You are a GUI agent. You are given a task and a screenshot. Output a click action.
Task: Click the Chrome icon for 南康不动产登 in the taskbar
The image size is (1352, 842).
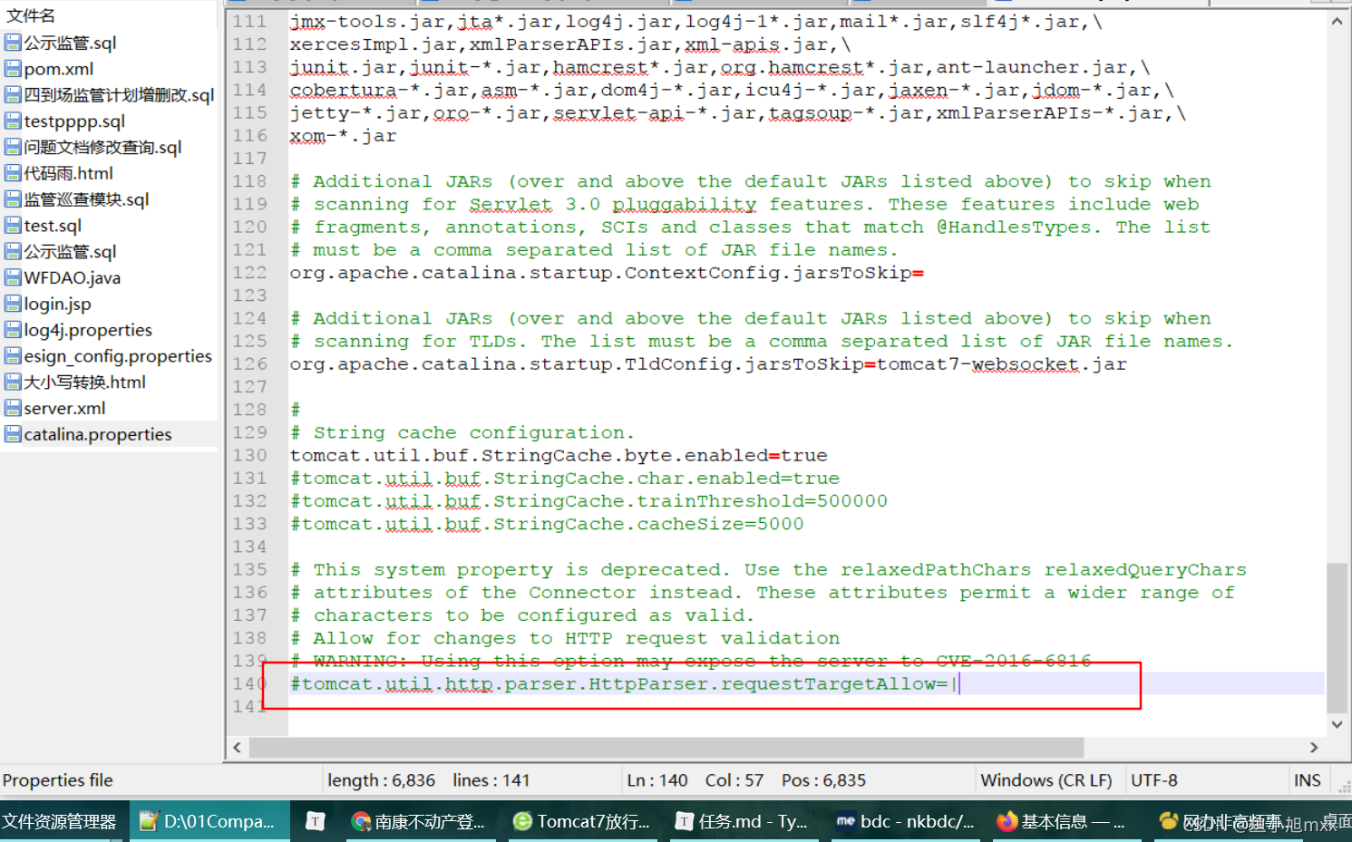(x=361, y=821)
